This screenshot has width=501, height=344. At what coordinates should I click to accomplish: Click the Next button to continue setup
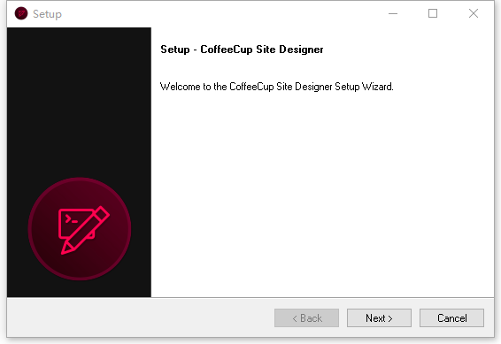(x=379, y=317)
